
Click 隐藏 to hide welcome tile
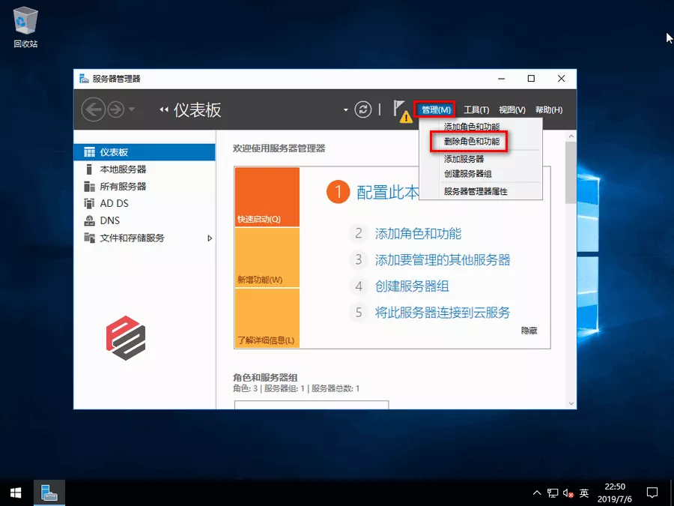point(529,331)
